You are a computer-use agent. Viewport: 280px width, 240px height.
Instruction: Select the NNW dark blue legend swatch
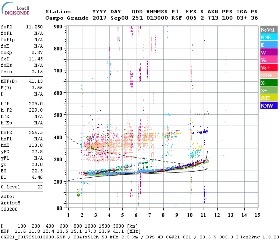coord(269,105)
